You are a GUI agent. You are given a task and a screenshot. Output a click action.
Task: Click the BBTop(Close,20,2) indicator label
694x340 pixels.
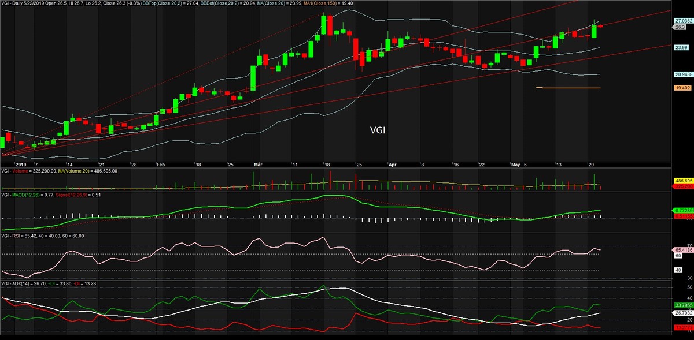point(195,3)
